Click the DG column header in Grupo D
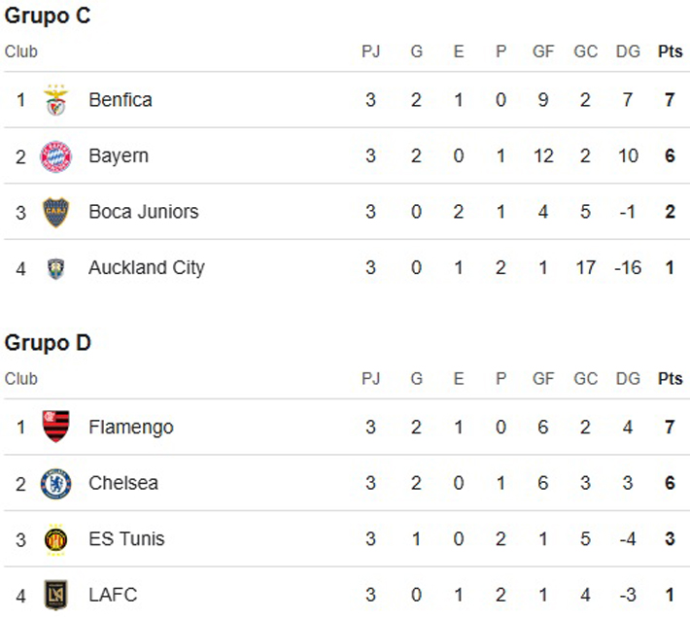The width and height of the screenshot is (690, 619). tap(628, 379)
